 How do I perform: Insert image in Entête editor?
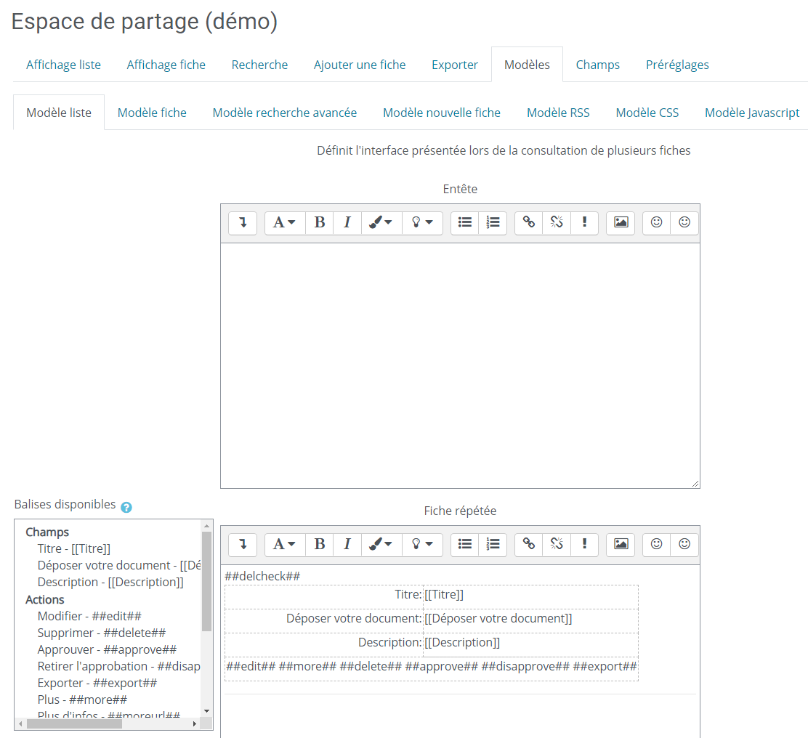tap(621, 223)
